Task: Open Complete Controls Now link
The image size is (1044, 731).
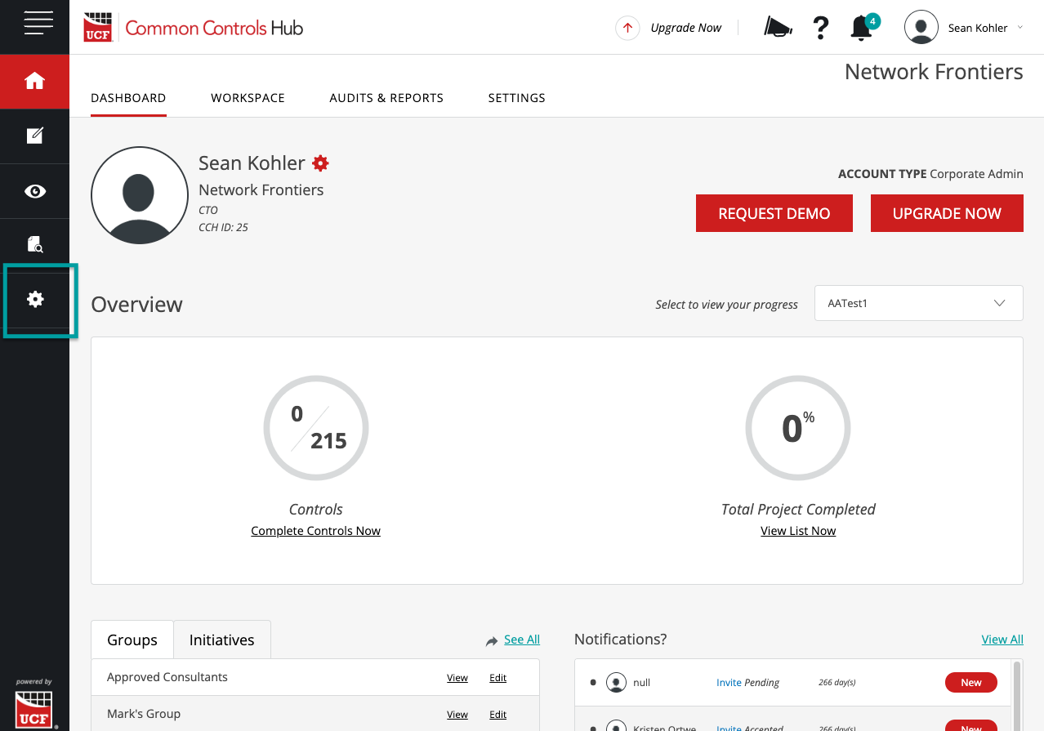Action: 315,530
